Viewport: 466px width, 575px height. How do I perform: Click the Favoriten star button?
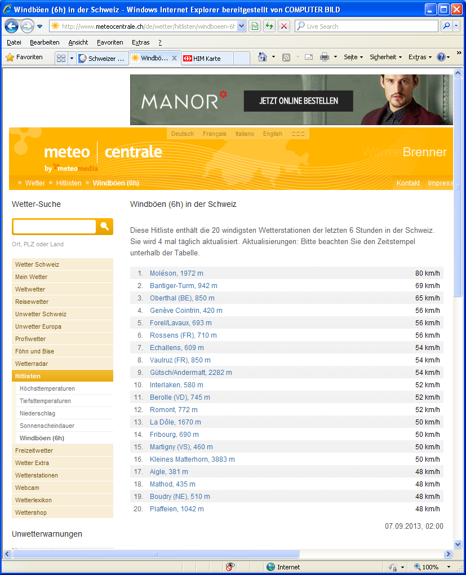click(x=25, y=57)
